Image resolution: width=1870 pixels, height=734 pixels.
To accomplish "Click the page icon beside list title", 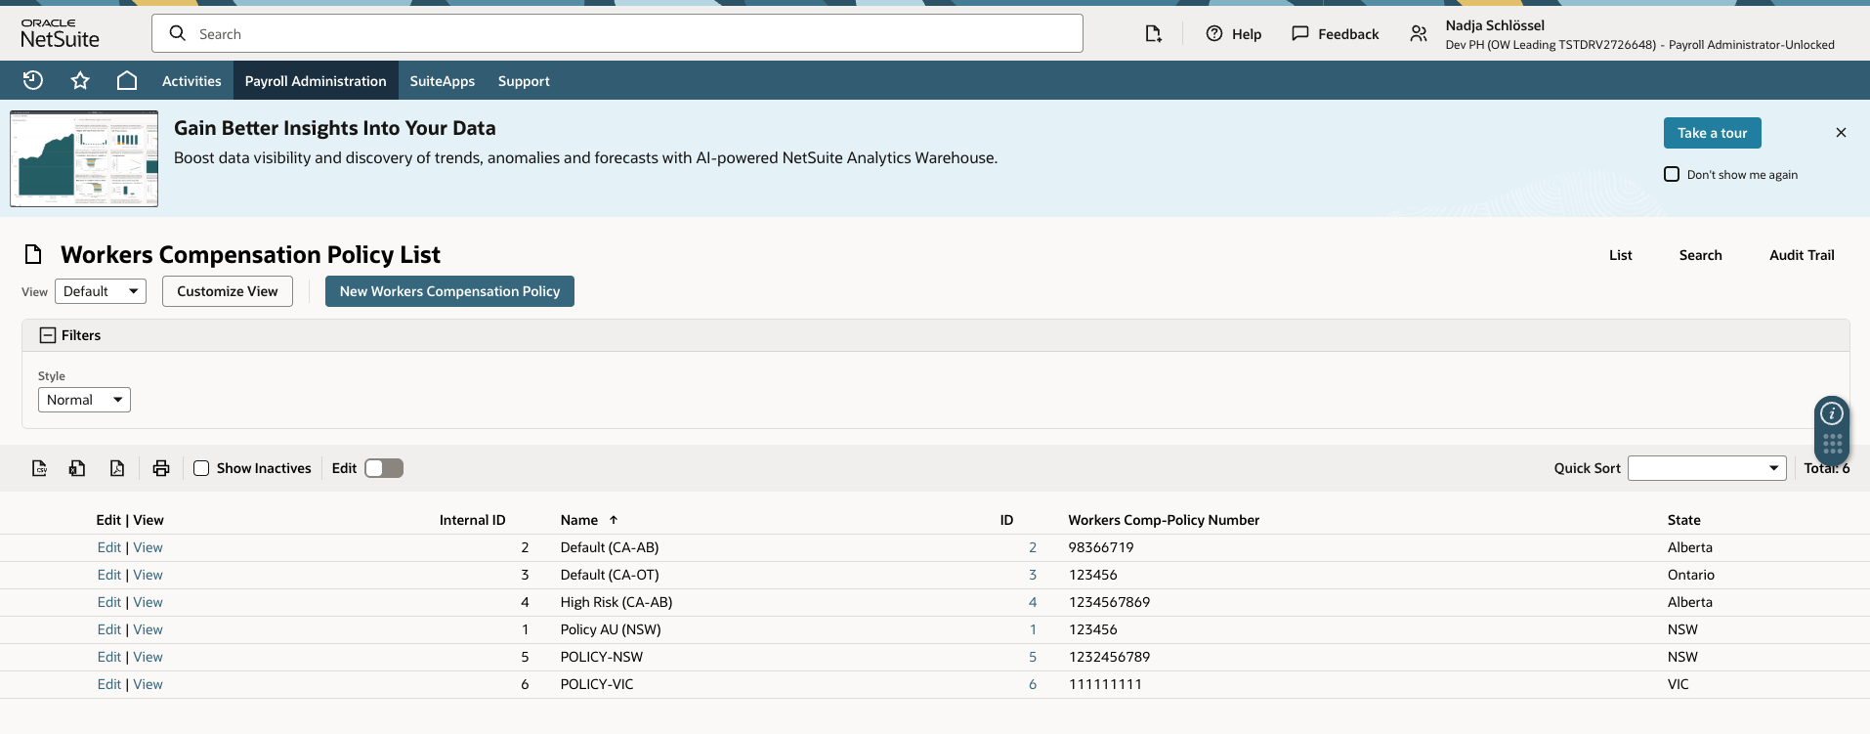I will (x=33, y=255).
